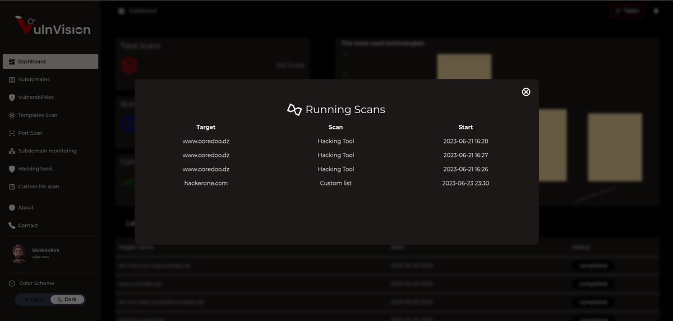Open the Dashboard page in sidebar
The image size is (673, 321).
50,62
